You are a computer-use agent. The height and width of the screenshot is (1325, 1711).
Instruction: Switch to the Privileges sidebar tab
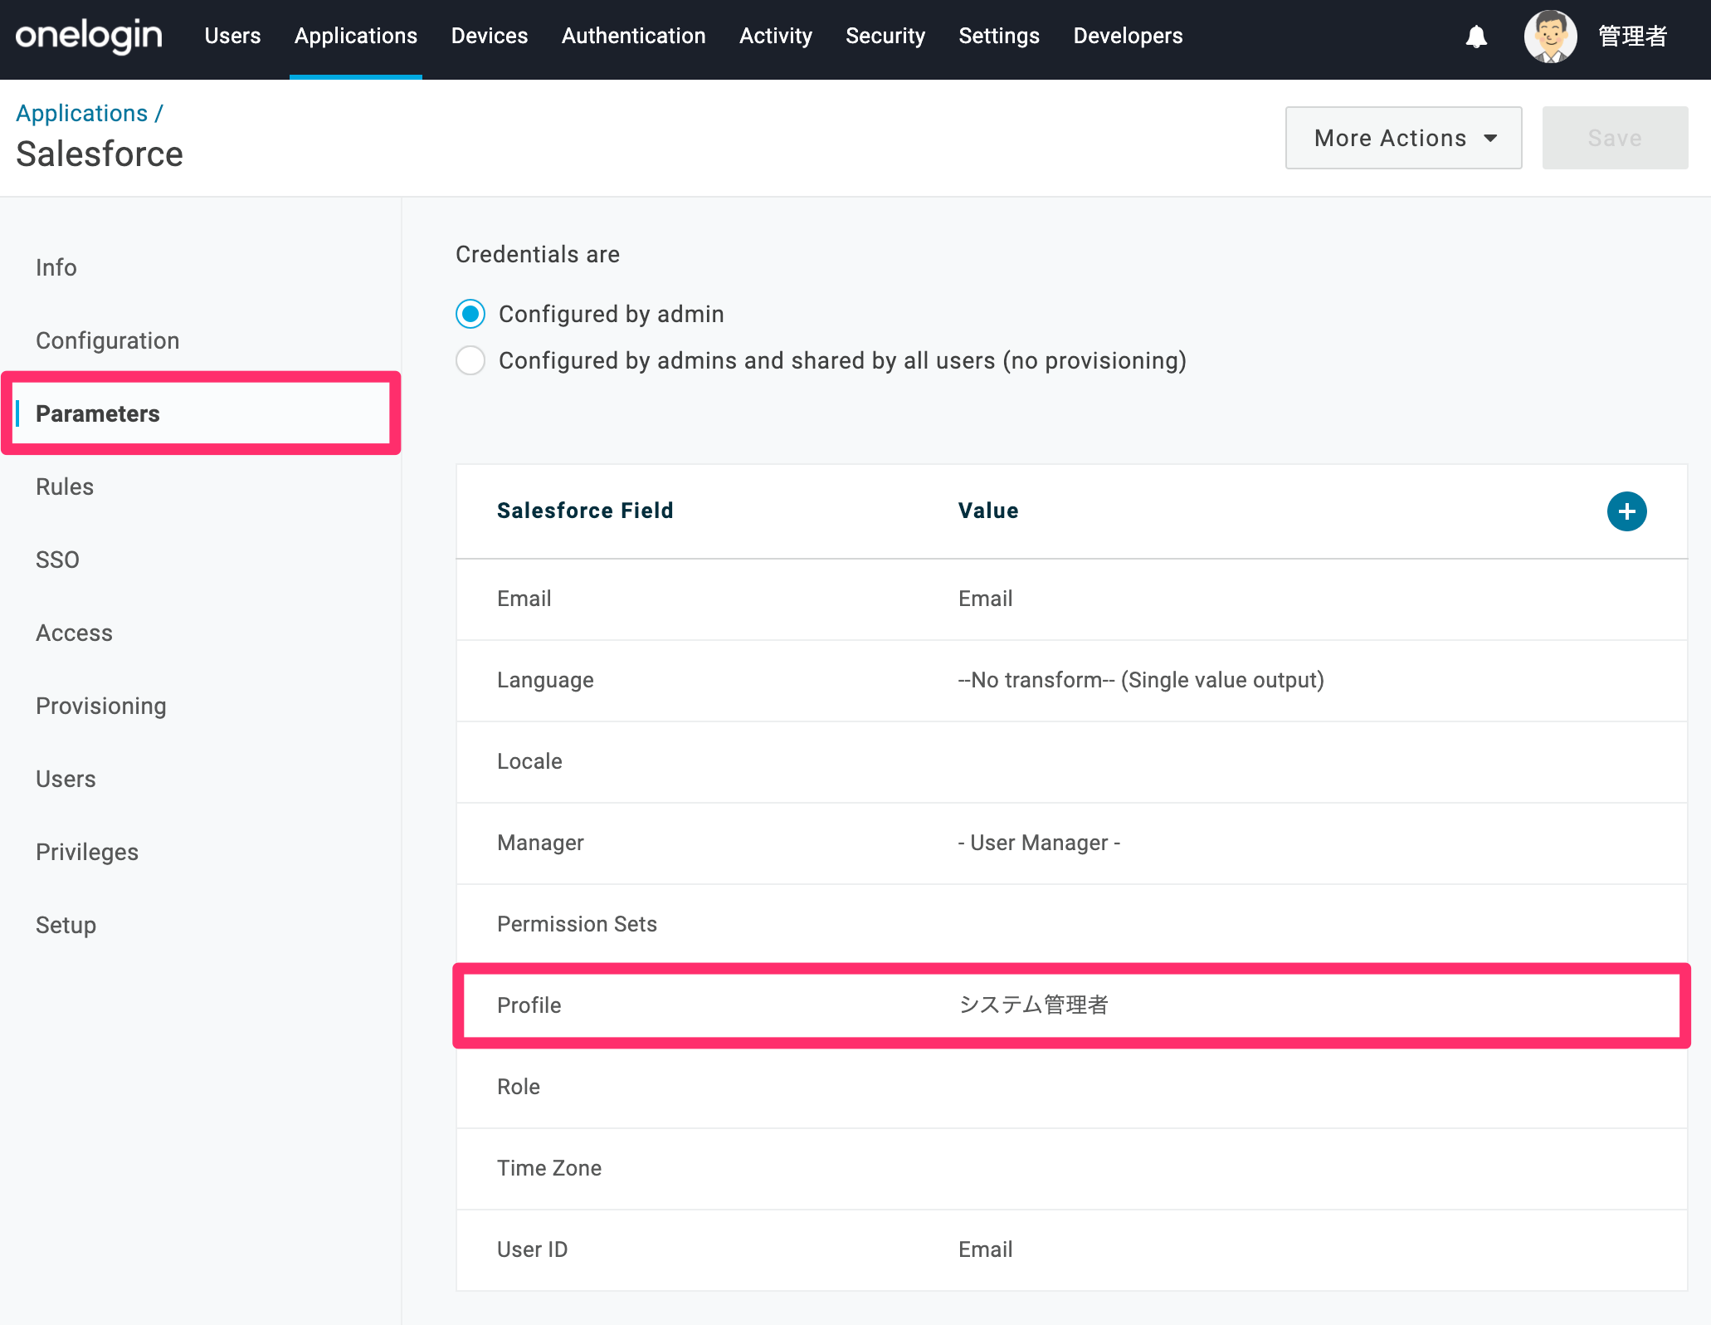point(87,852)
